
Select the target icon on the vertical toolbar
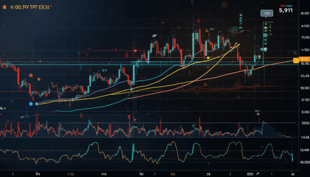click(x=265, y=35)
